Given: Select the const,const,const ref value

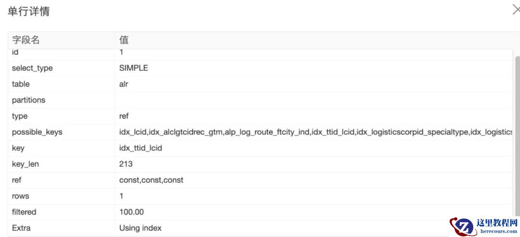Looking at the screenshot, I should click(x=151, y=180).
